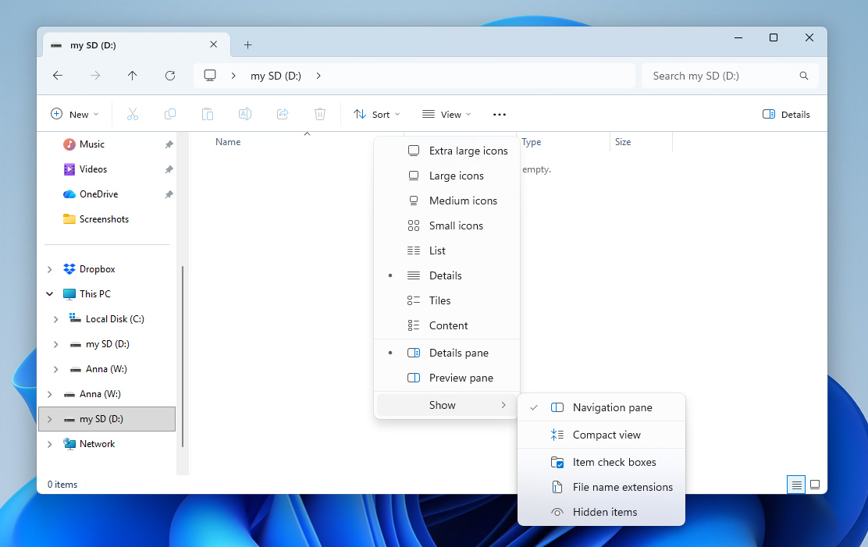The height and width of the screenshot is (547, 868).
Task: Click the View dropdown button
Action: pos(446,114)
